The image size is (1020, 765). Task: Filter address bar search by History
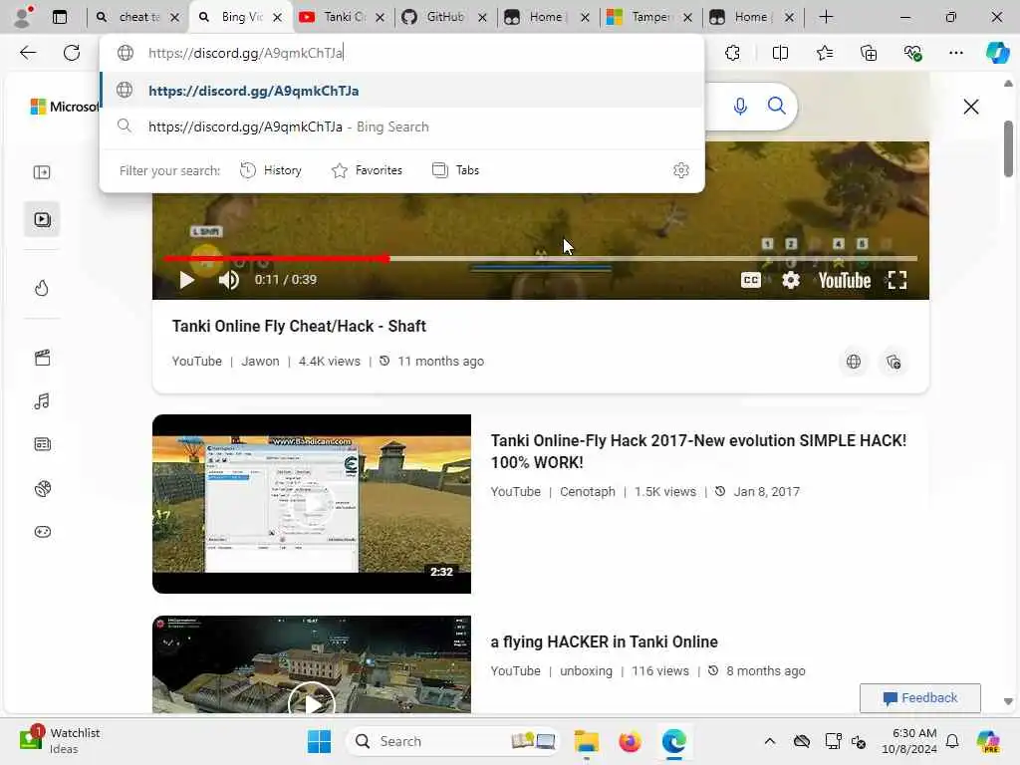(271, 170)
